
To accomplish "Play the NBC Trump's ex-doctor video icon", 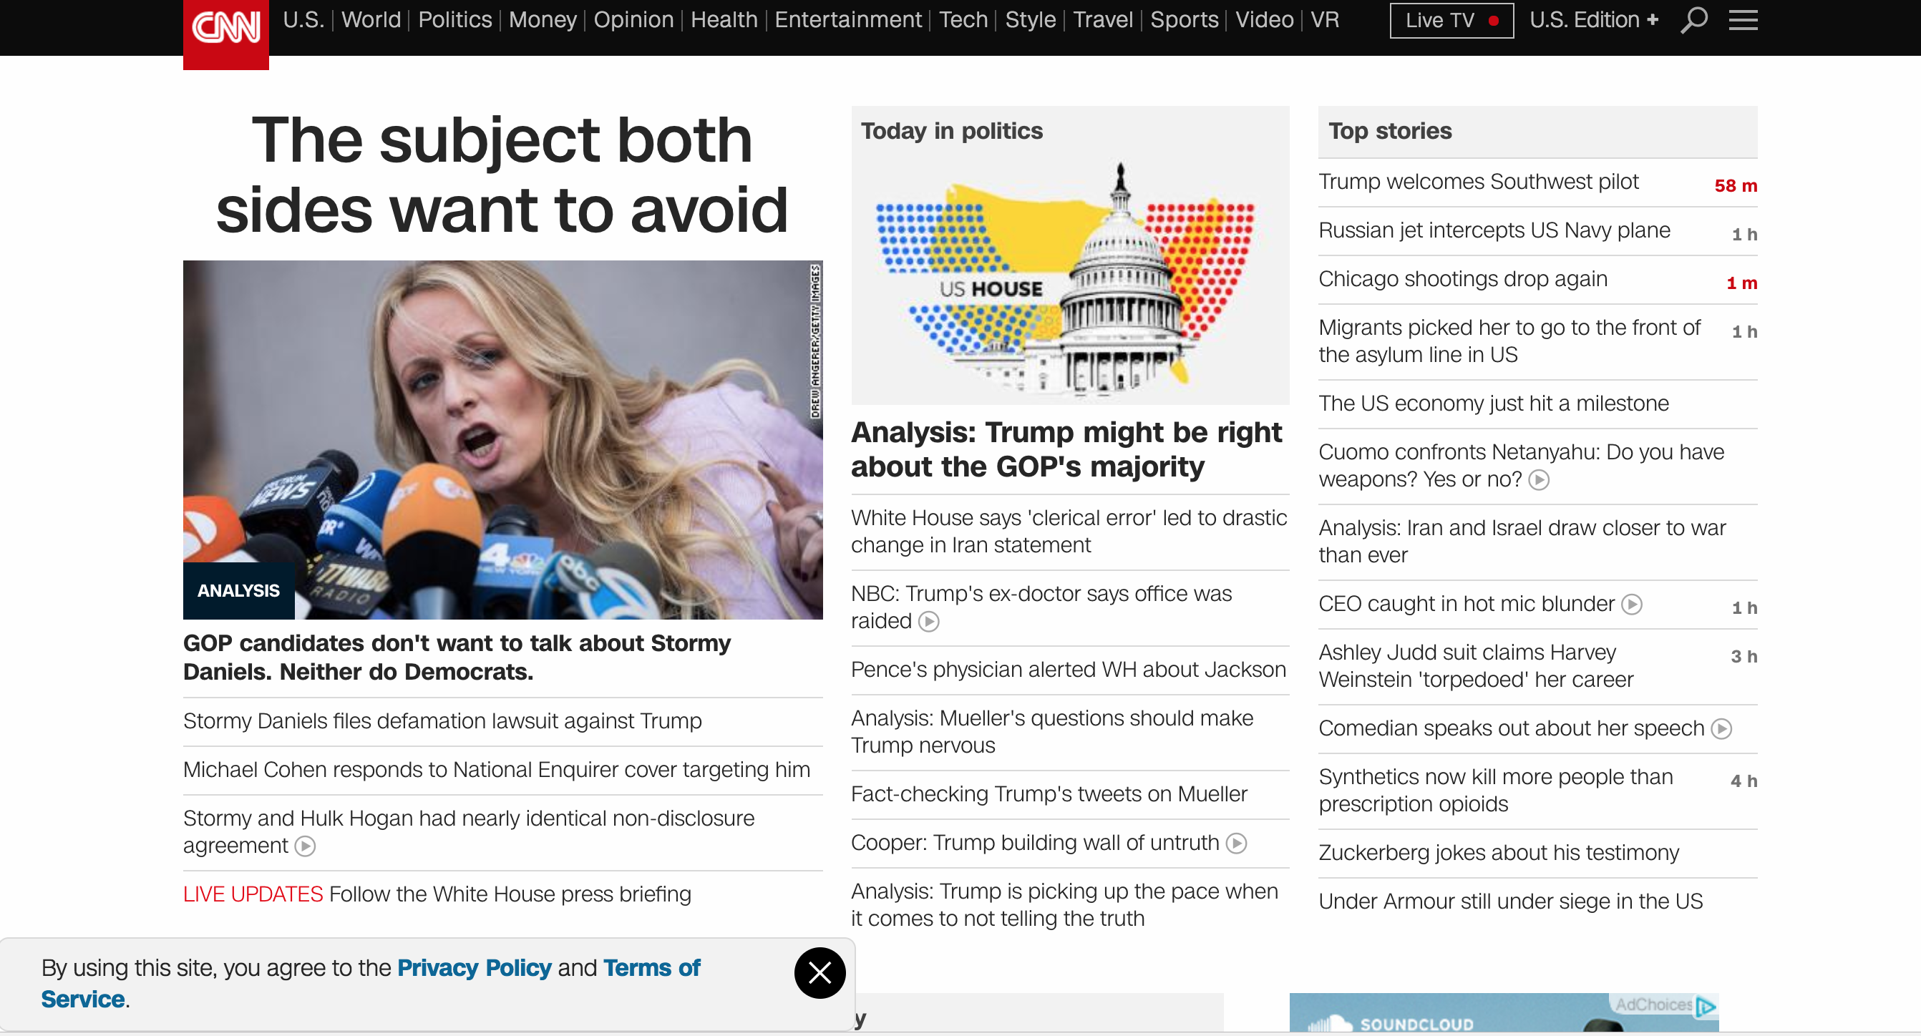I will pyautogui.click(x=928, y=622).
